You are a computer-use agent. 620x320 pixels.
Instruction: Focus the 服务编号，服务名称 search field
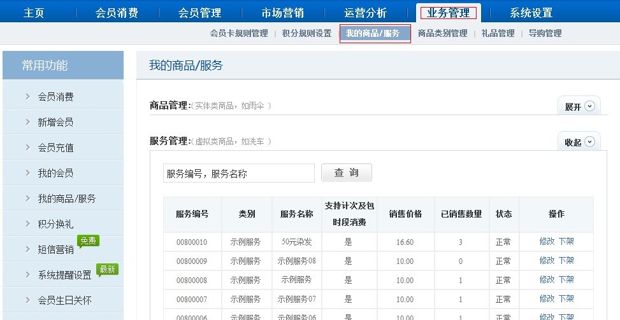[x=238, y=173]
